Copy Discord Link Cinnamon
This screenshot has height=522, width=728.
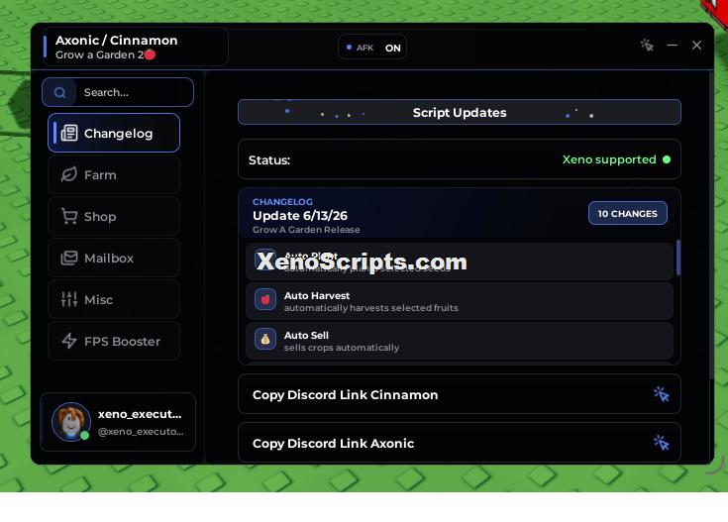click(x=460, y=394)
